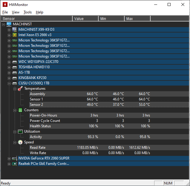Expand the TOSHIBA HDWD110 node
Image resolution: width=190 pixels, height=186 pixels.
(9, 67)
